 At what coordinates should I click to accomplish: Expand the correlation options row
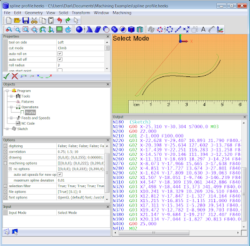pos(5,151)
